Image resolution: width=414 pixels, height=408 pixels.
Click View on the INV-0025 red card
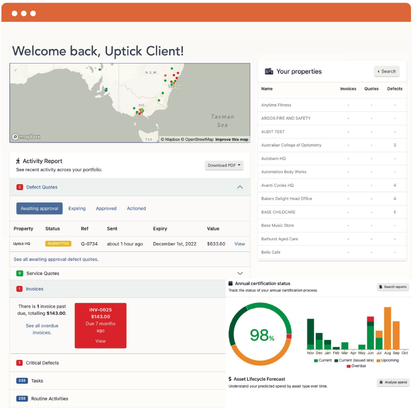100,341
